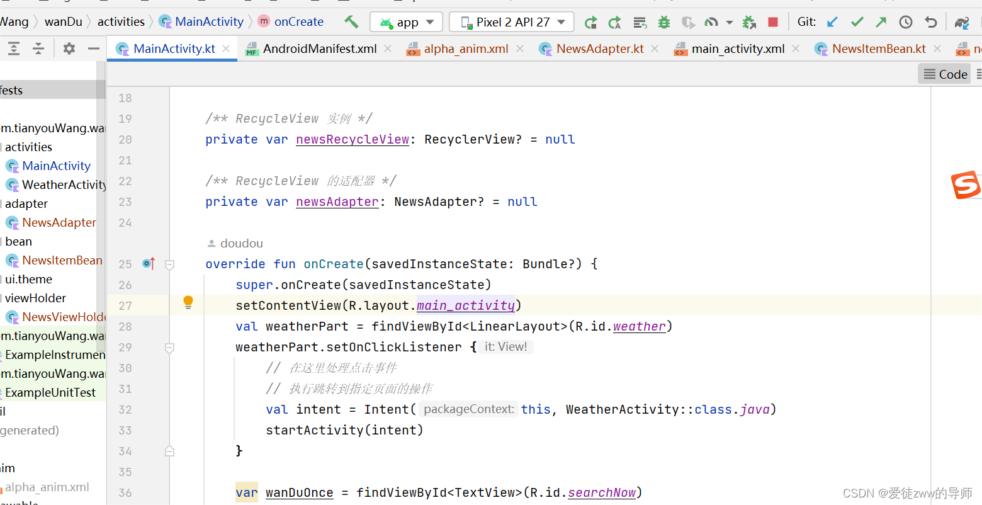
Task: Hide the project panel with minus icon
Action: tap(94, 48)
